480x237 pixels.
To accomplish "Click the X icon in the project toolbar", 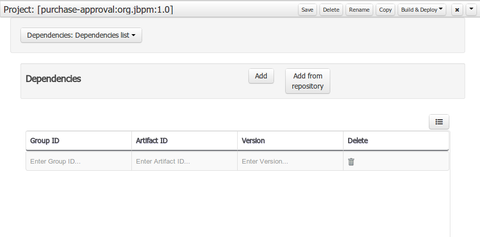I will (457, 10).
